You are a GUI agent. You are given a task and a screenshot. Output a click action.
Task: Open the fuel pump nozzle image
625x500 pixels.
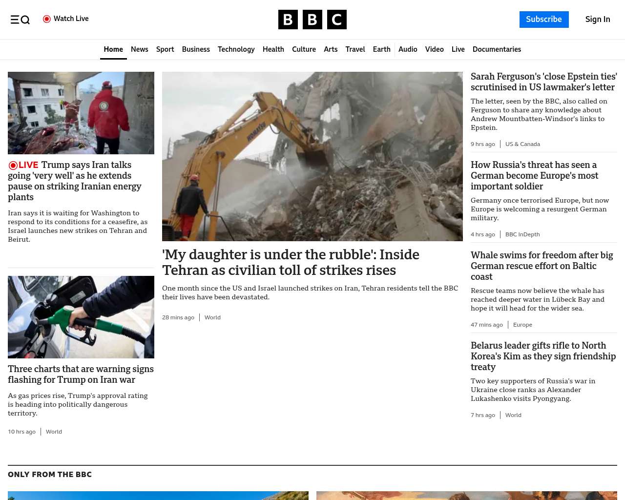(x=81, y=317)
